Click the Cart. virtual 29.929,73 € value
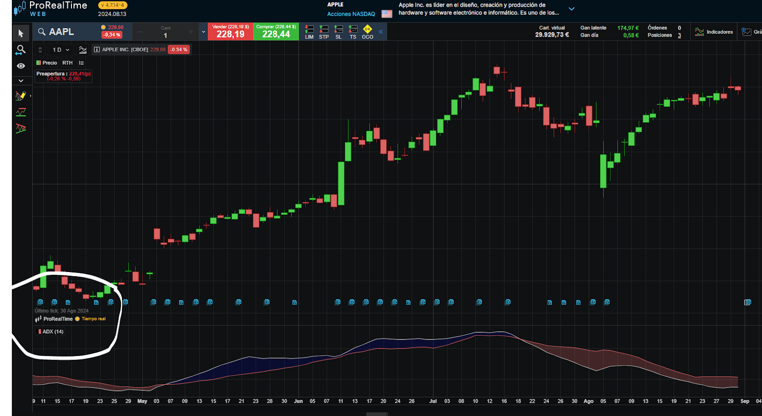Screen dimensions: 762x416 click(x=552, y=35)
